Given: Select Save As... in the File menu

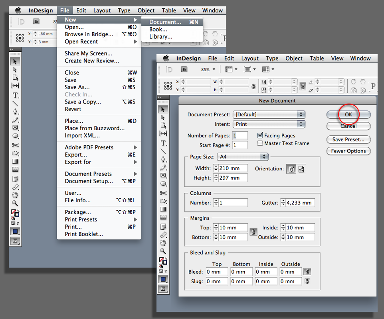Looking at the screenshot, I should [x=99, y=87].
